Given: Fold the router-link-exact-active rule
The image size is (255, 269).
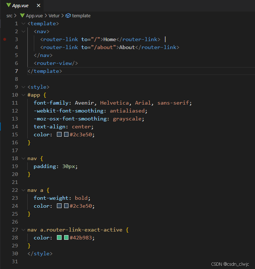Looking at the screenshot, I should [23, 230].
